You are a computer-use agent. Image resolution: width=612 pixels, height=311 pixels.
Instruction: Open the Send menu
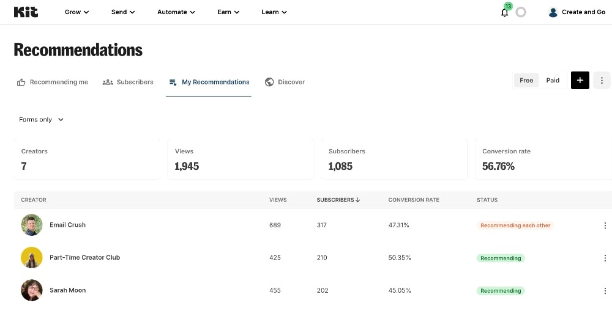[x=123, y=12]
